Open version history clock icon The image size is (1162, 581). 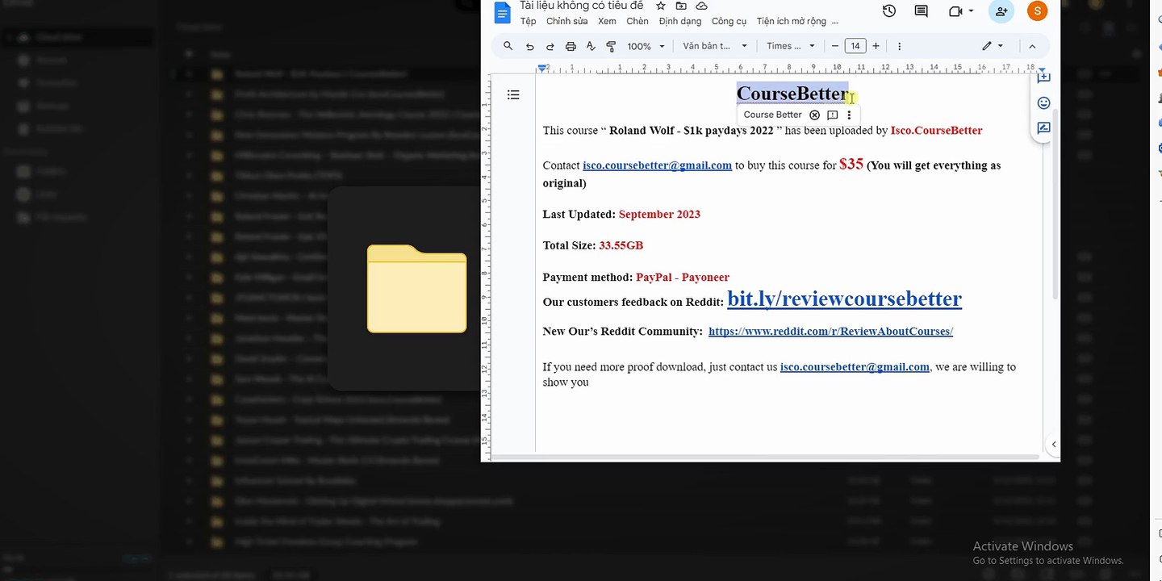click(x=889, y=10)
